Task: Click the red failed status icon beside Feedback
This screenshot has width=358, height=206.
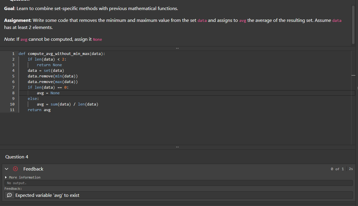Action: click(x=16, y=169)
